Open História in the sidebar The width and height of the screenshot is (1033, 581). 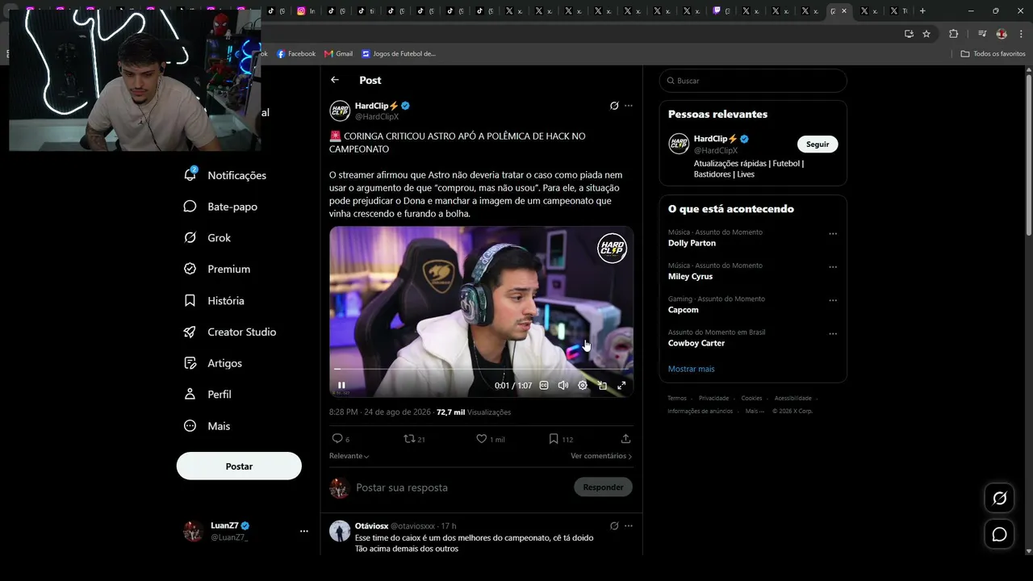click(215, 300)
